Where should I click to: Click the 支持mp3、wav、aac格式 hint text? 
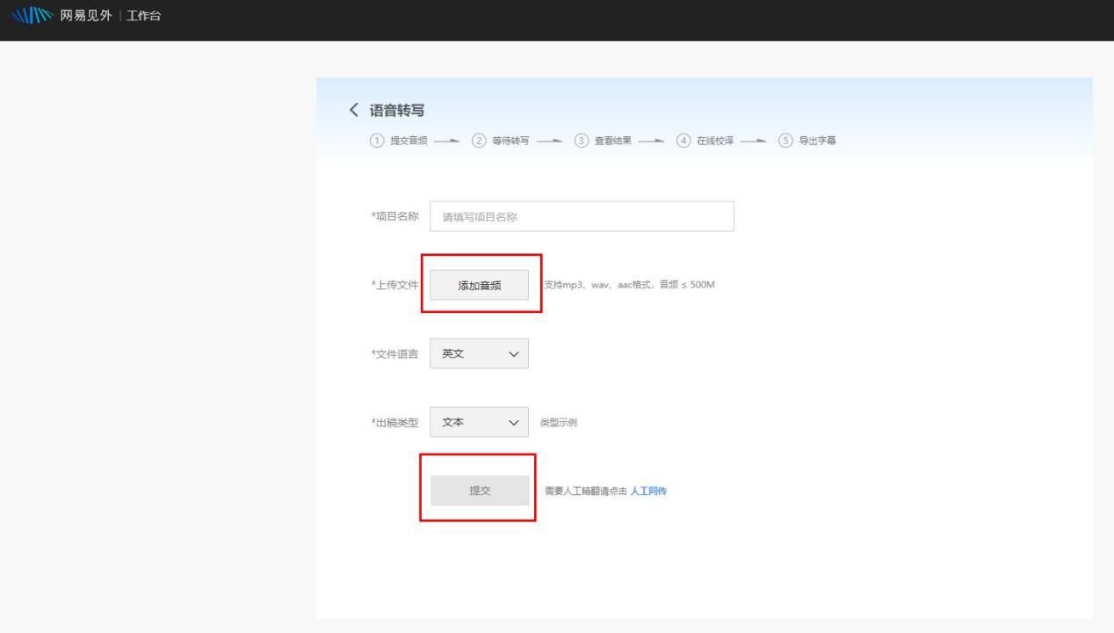click(629, 285)
